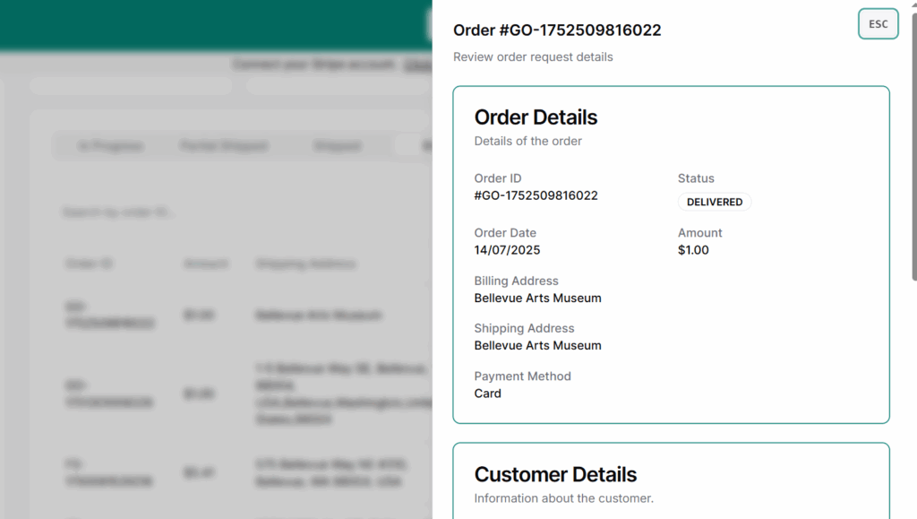
Task: Click the order number heading in panel
Action: [557, 30]
